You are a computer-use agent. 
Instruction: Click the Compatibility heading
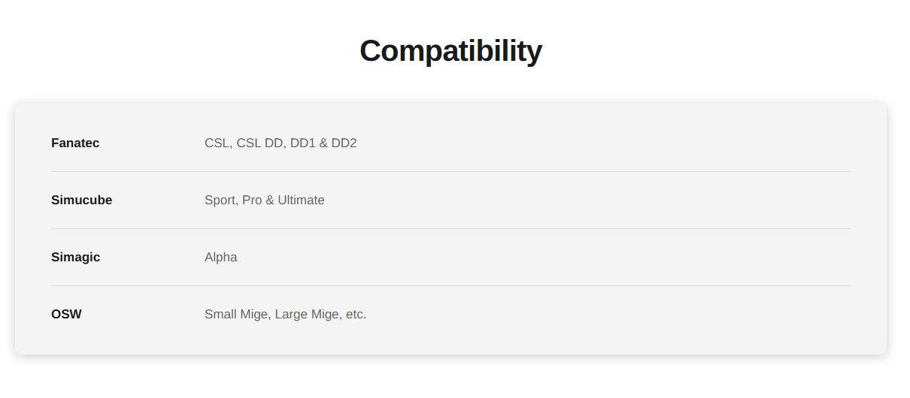point(450,51)
